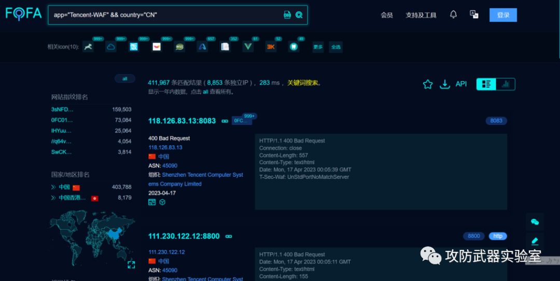
Task: Click 'all' in 点击 all 查看所有
Action: click(x=205, y=92)
